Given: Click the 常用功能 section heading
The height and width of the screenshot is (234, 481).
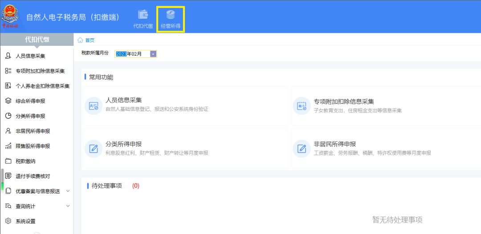Looking at the screenshot, I should (101, 77).
